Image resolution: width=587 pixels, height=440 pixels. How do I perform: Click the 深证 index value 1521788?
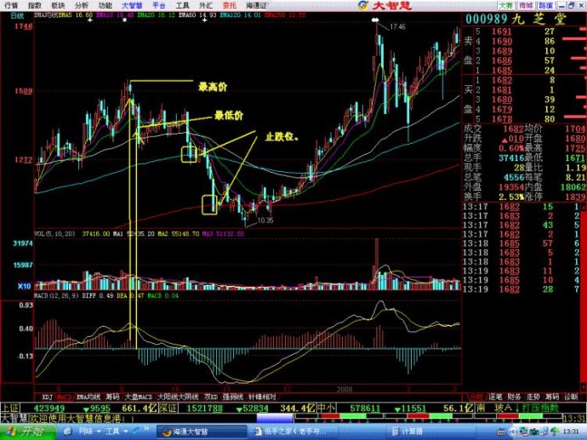(x=205, y=409)
